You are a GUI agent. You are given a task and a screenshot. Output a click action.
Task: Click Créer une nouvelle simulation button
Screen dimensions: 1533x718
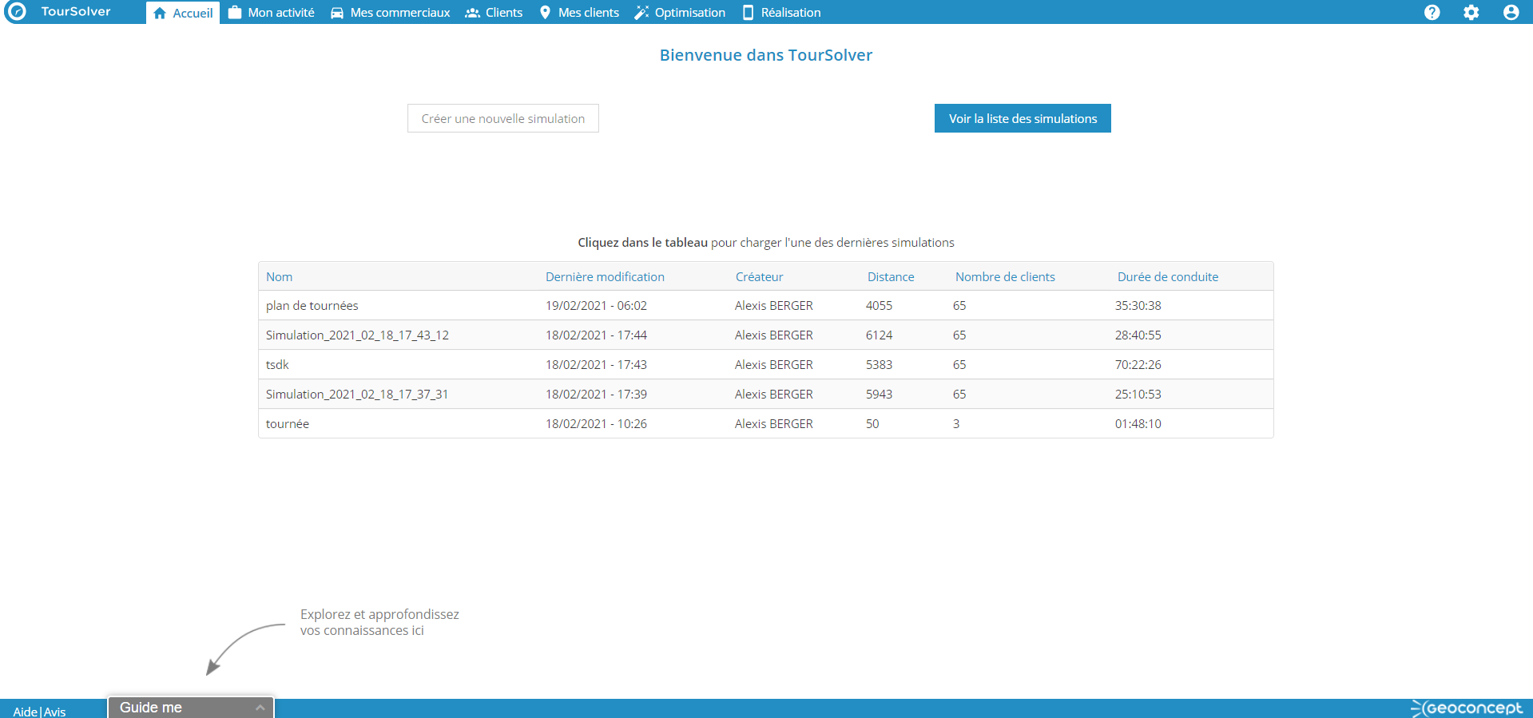click(503, 118)
